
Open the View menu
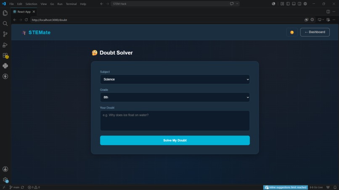coord(43,4)
